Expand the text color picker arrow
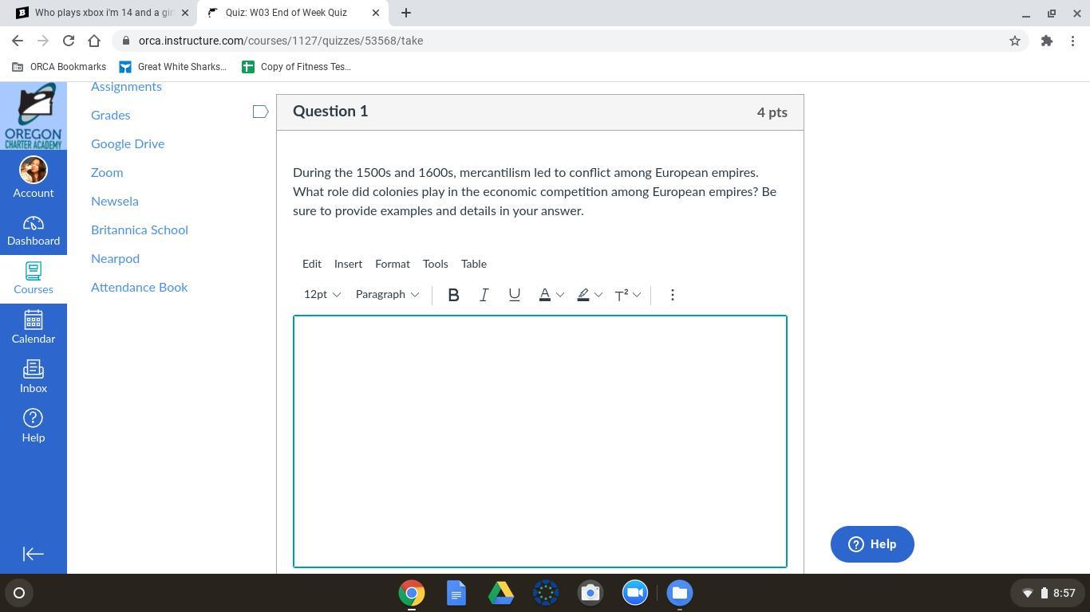The height and width of the screenshot is (612, 1090). tap(560, 295)
